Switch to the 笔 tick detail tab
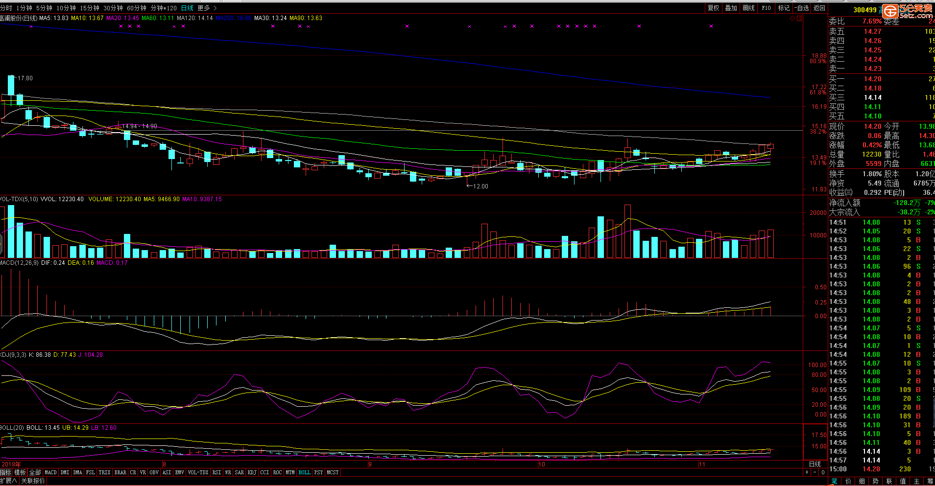The image size is (935, 486). click(834, 481)
